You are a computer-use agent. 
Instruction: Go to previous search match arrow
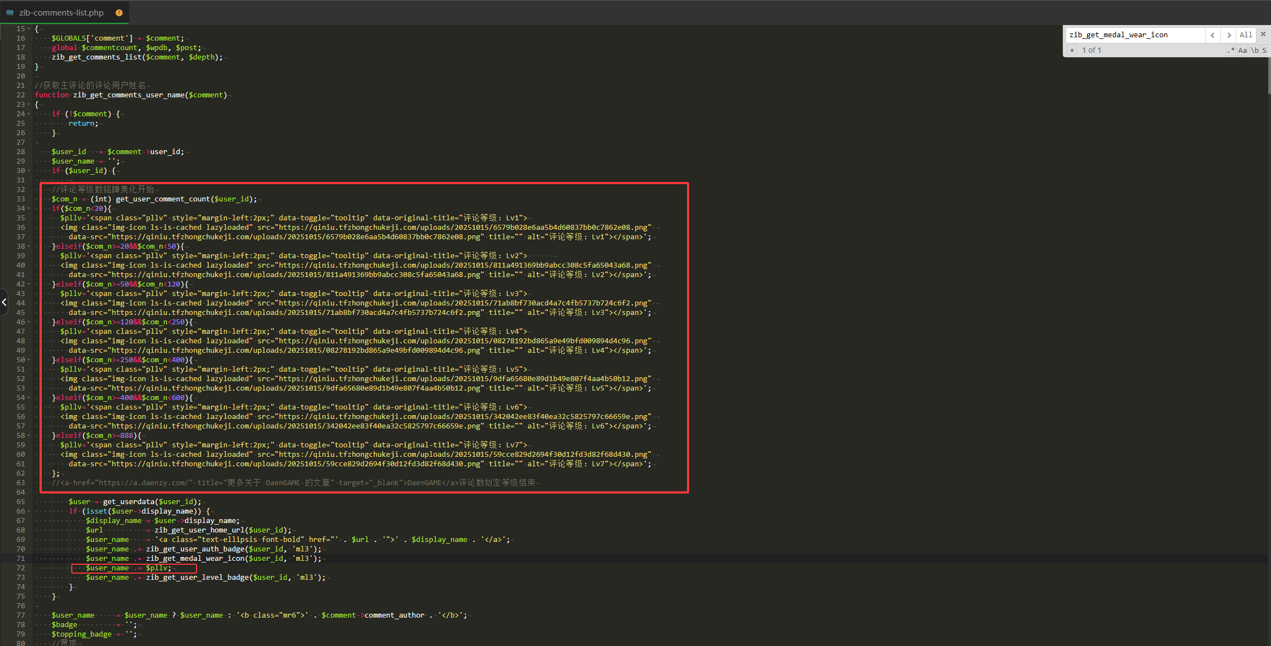click(x=1213, y=35)
